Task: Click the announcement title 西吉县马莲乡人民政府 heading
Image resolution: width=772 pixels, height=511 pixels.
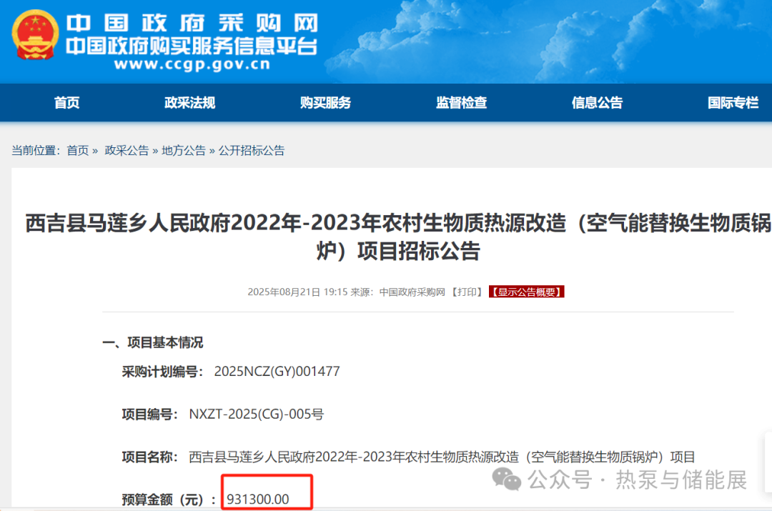Action: (x=398, y=237)
